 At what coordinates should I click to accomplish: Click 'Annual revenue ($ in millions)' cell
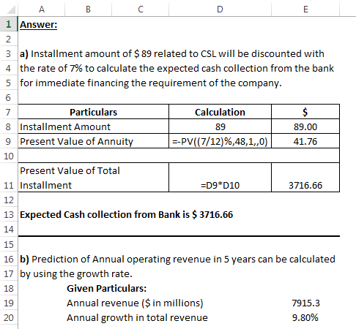(135, 303)
